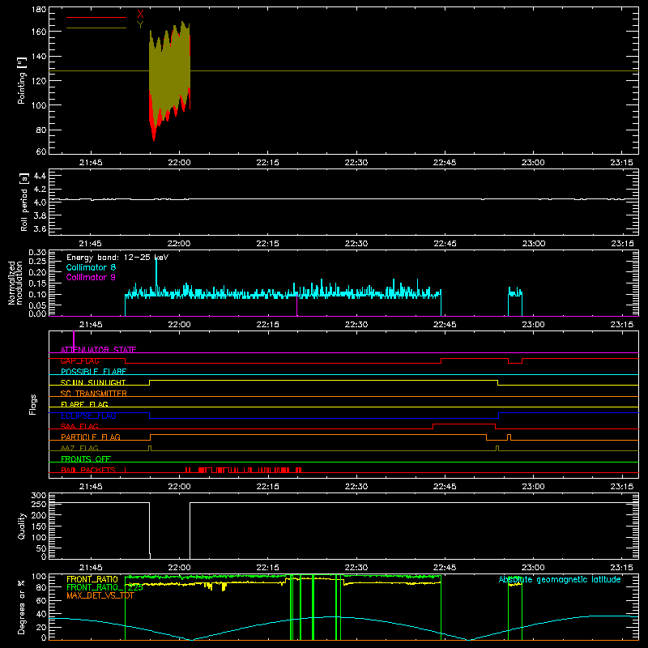Click the PARTICLE_FLAG label
This screenshot has width=648, height=648.
91,437
